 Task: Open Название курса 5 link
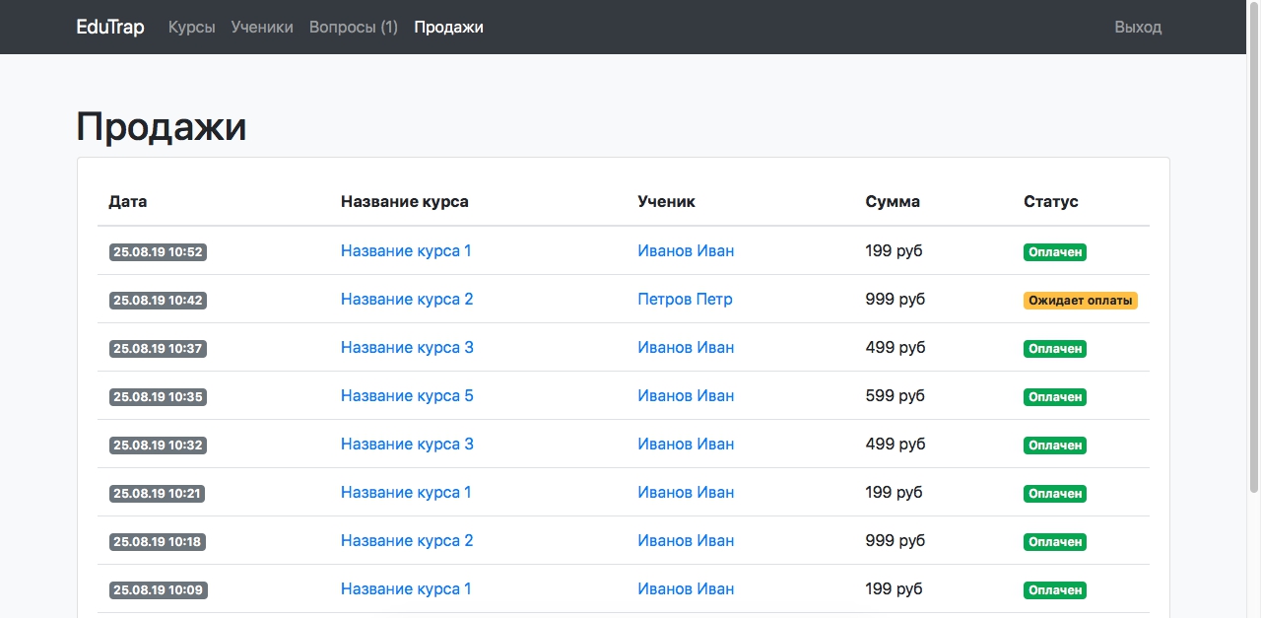click(x=407, y=395)
